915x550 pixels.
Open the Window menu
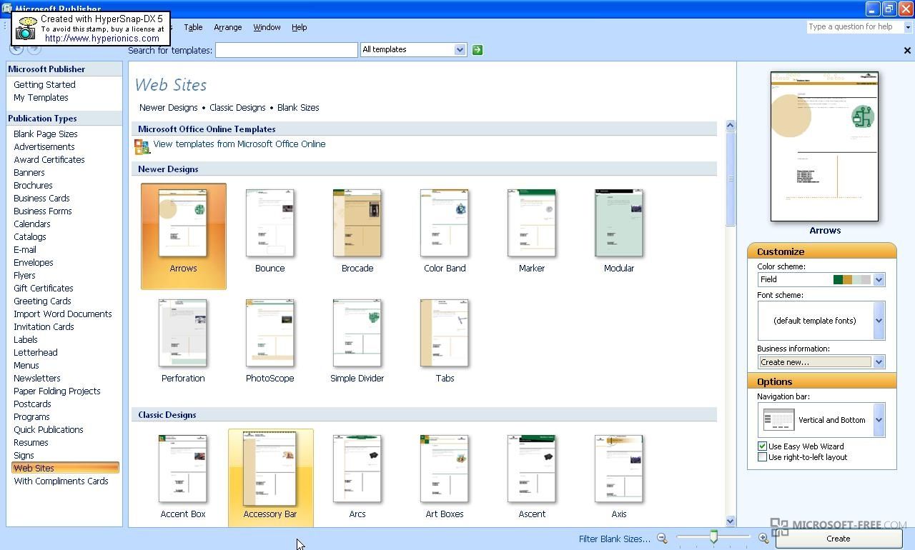[x=267, y=27]
